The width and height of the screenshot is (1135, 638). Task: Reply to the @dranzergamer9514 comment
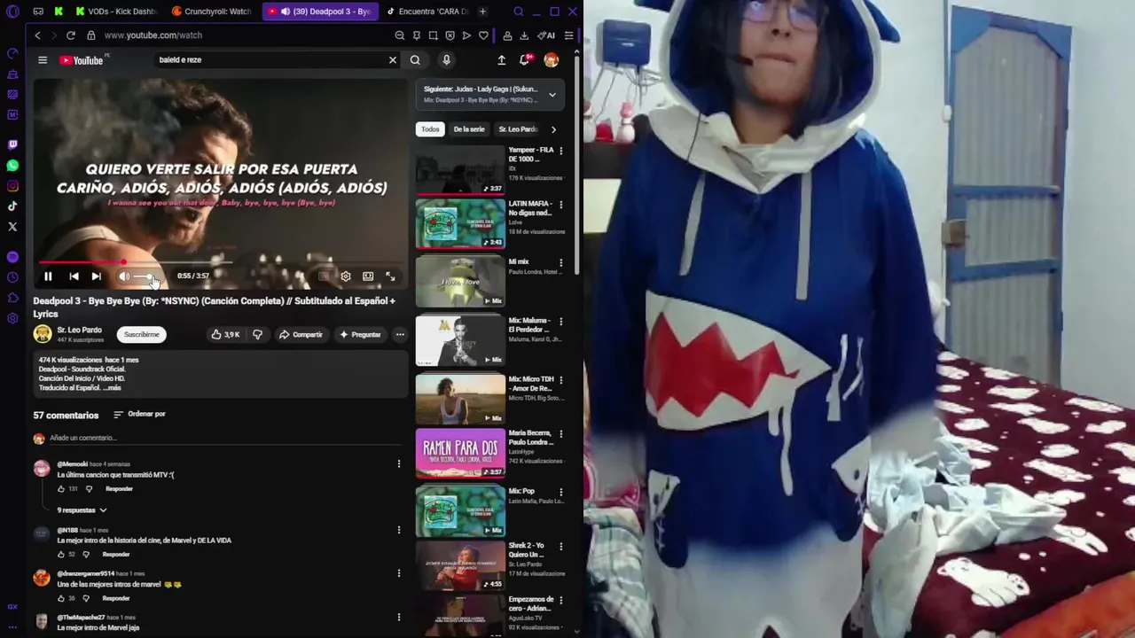pyautogui.click(x=115, y=598)
